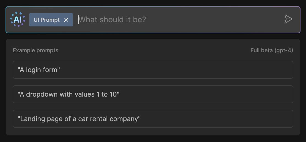Viewport: 306px width, 142px height.
Task: Click the Example prompts heading
Action: pos(35,50)
